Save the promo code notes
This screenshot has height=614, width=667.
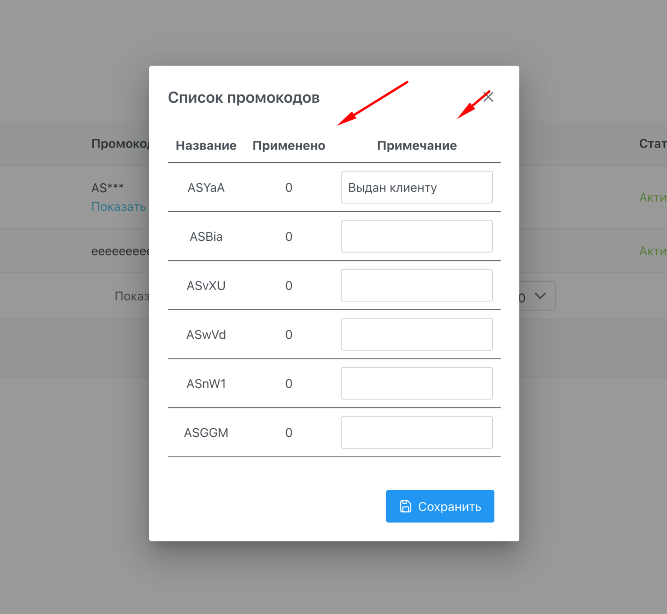440,506
